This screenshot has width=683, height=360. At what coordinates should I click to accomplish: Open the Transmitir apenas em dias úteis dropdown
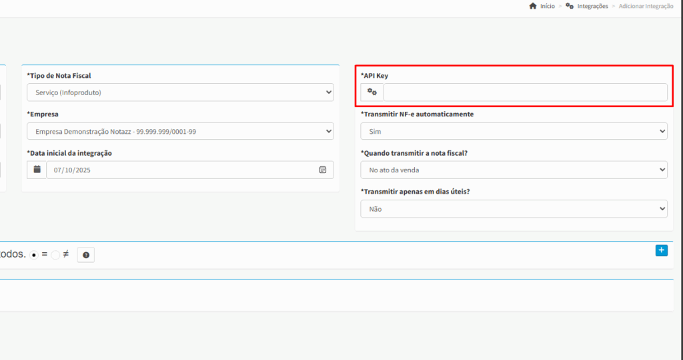[514, 209]
